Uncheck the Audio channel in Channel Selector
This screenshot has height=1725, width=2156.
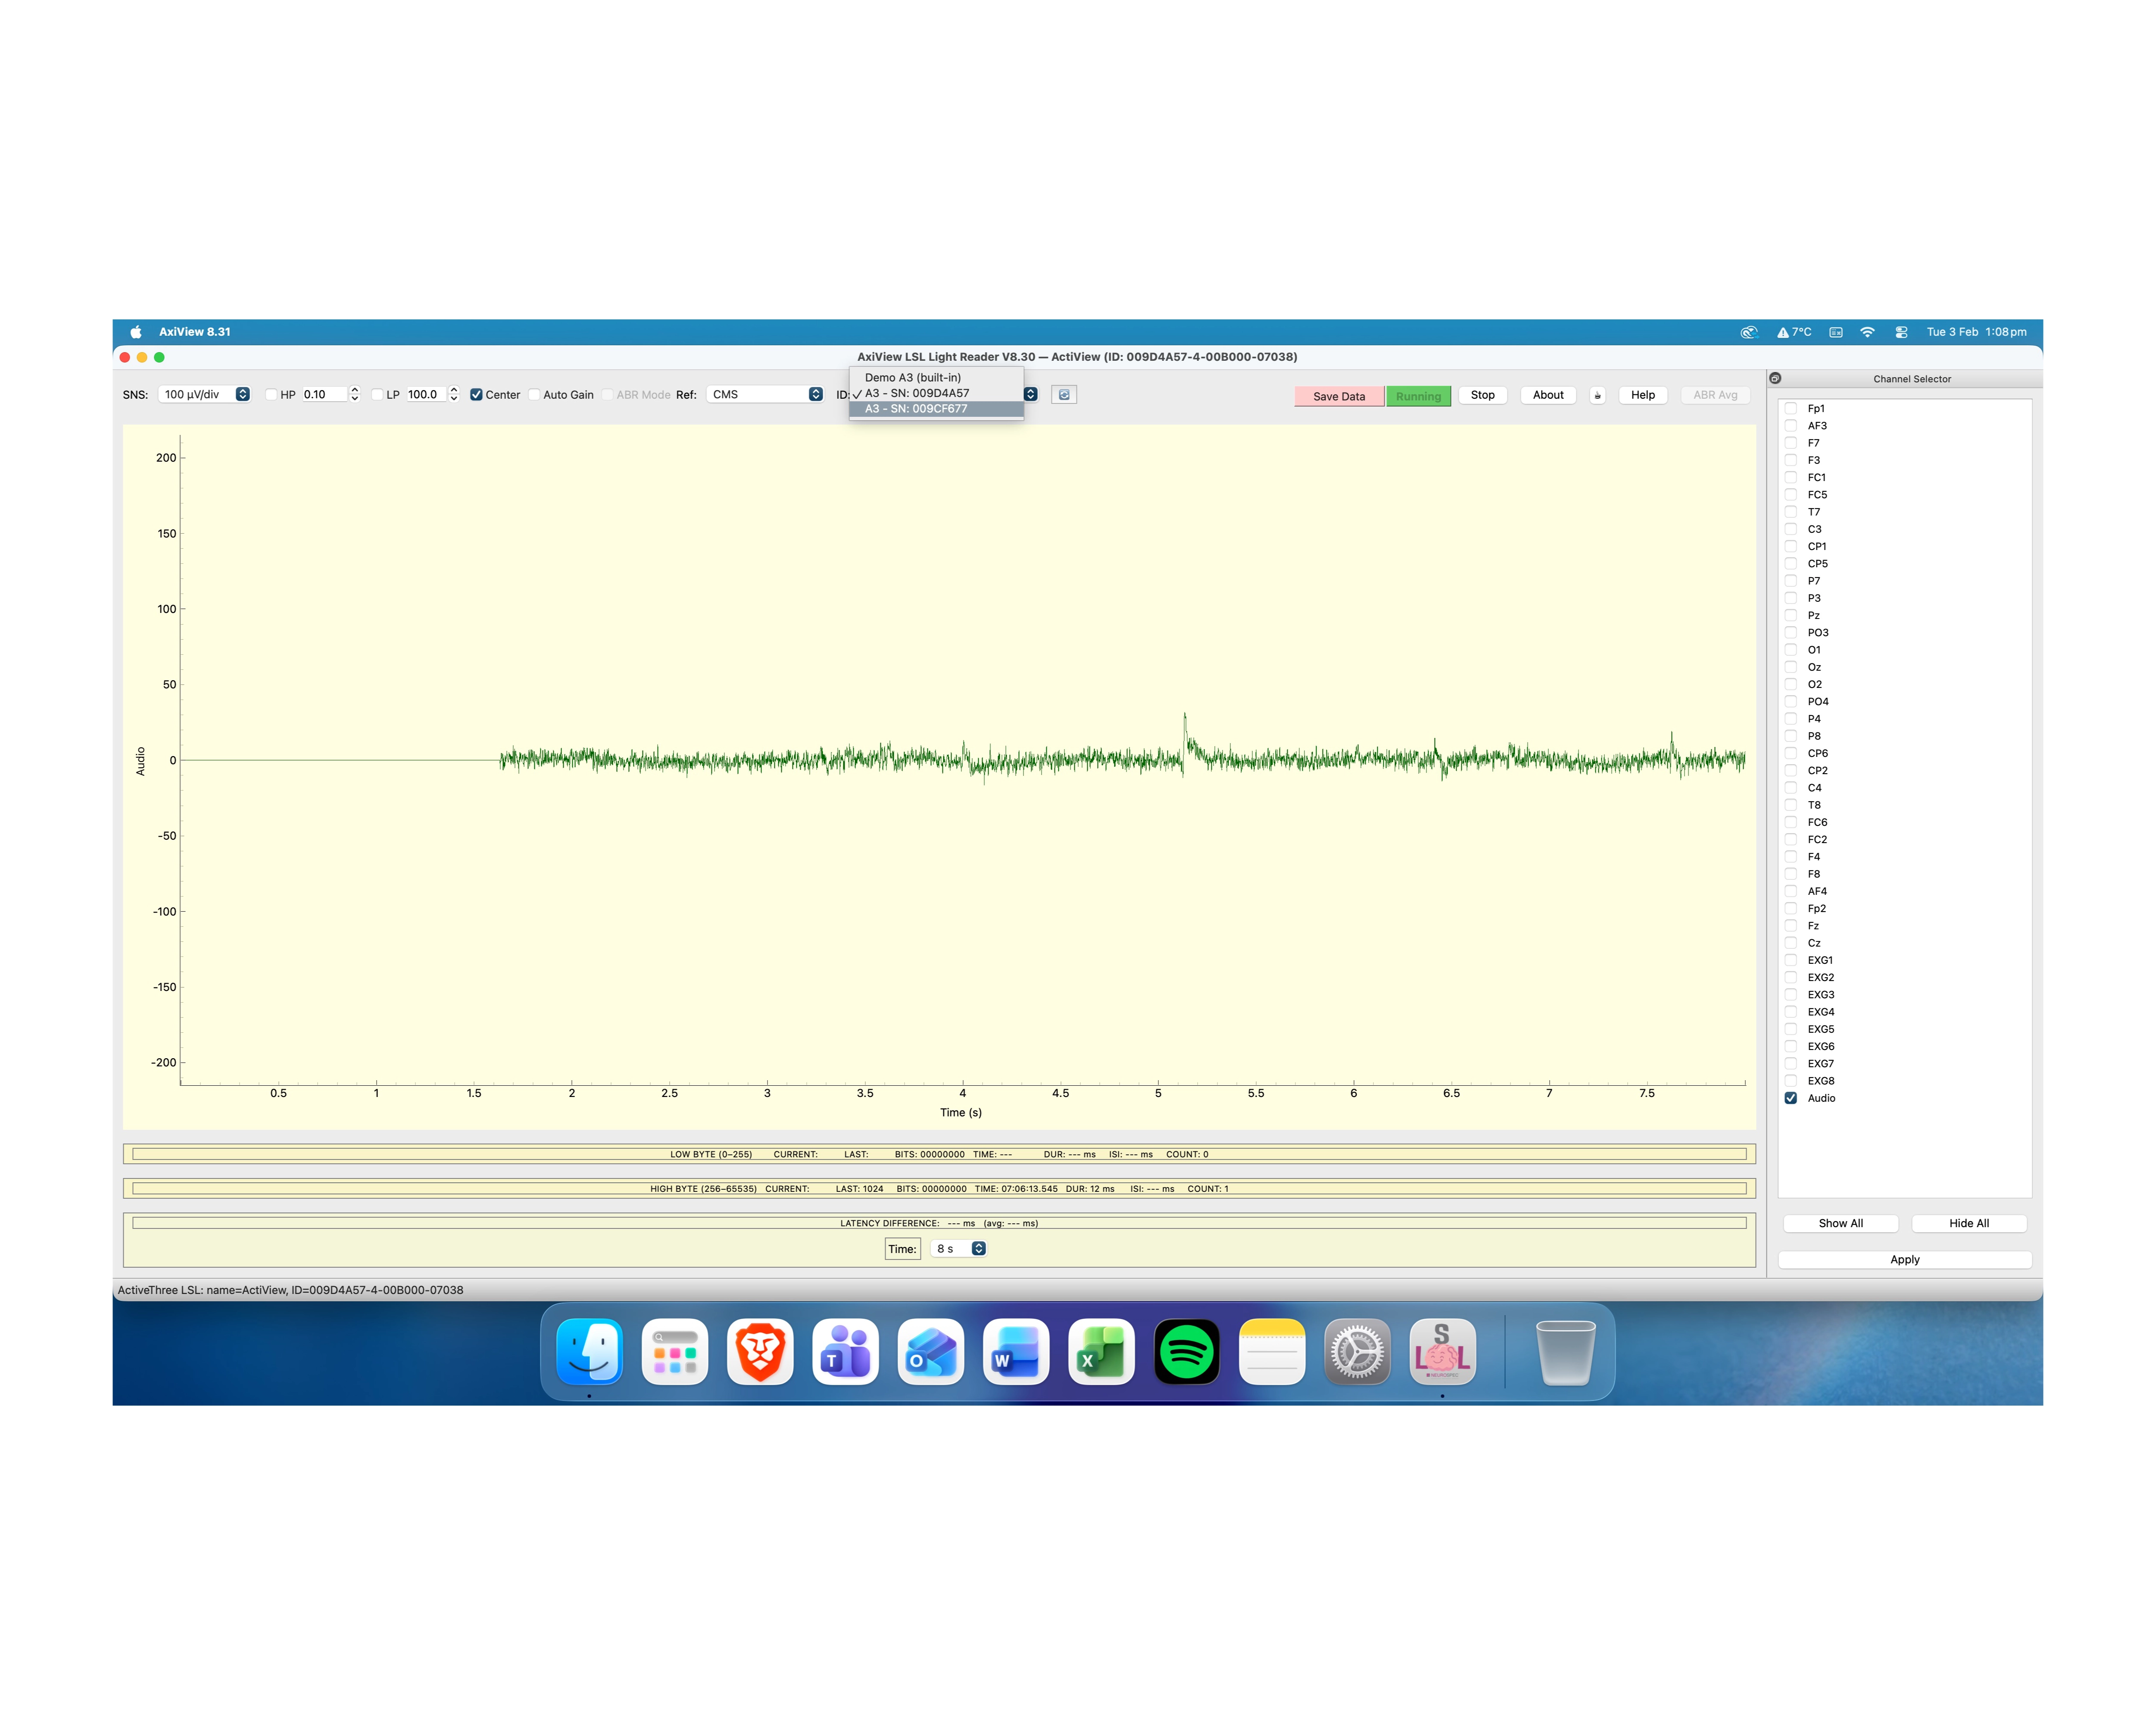click(x=1790, y=1098)
